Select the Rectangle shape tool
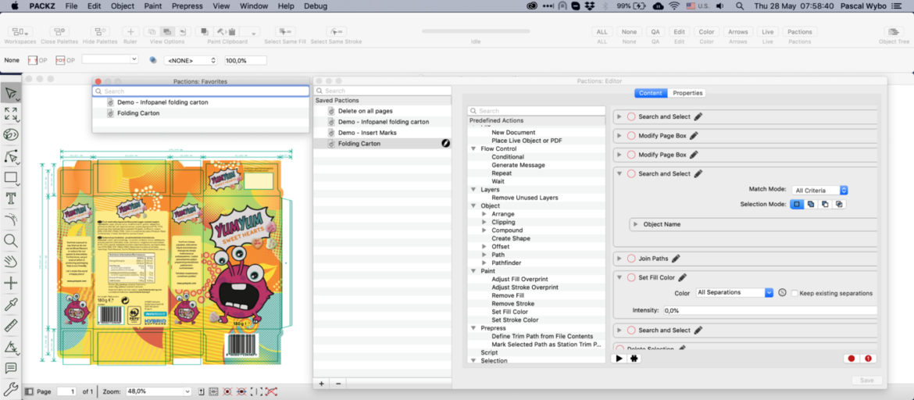The image size is (914, 400). (10, 177)
